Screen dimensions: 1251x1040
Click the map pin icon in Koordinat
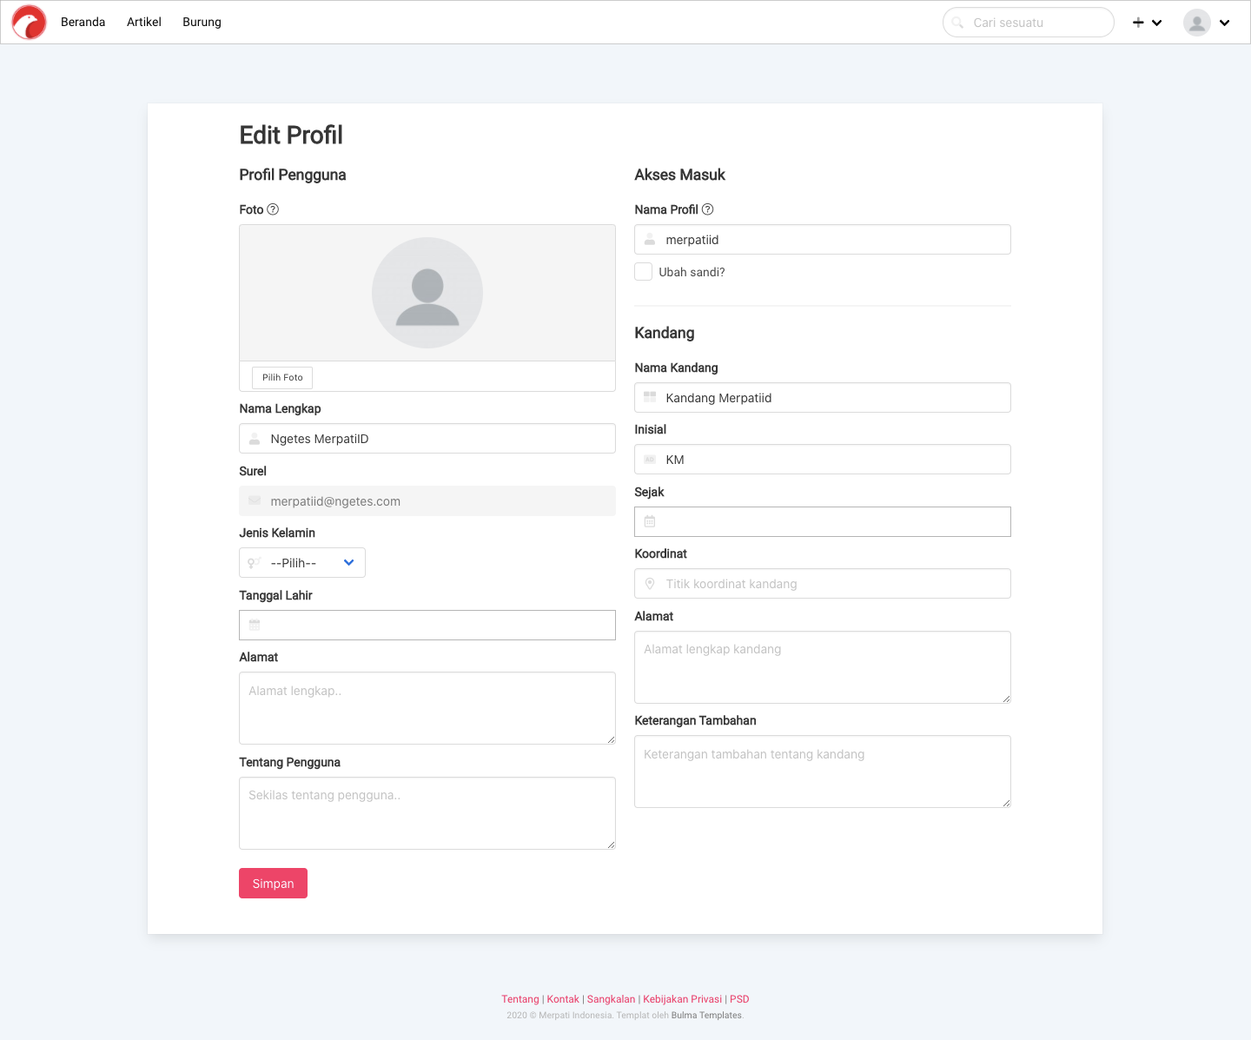pyautogui.click(x=650, y=584)
